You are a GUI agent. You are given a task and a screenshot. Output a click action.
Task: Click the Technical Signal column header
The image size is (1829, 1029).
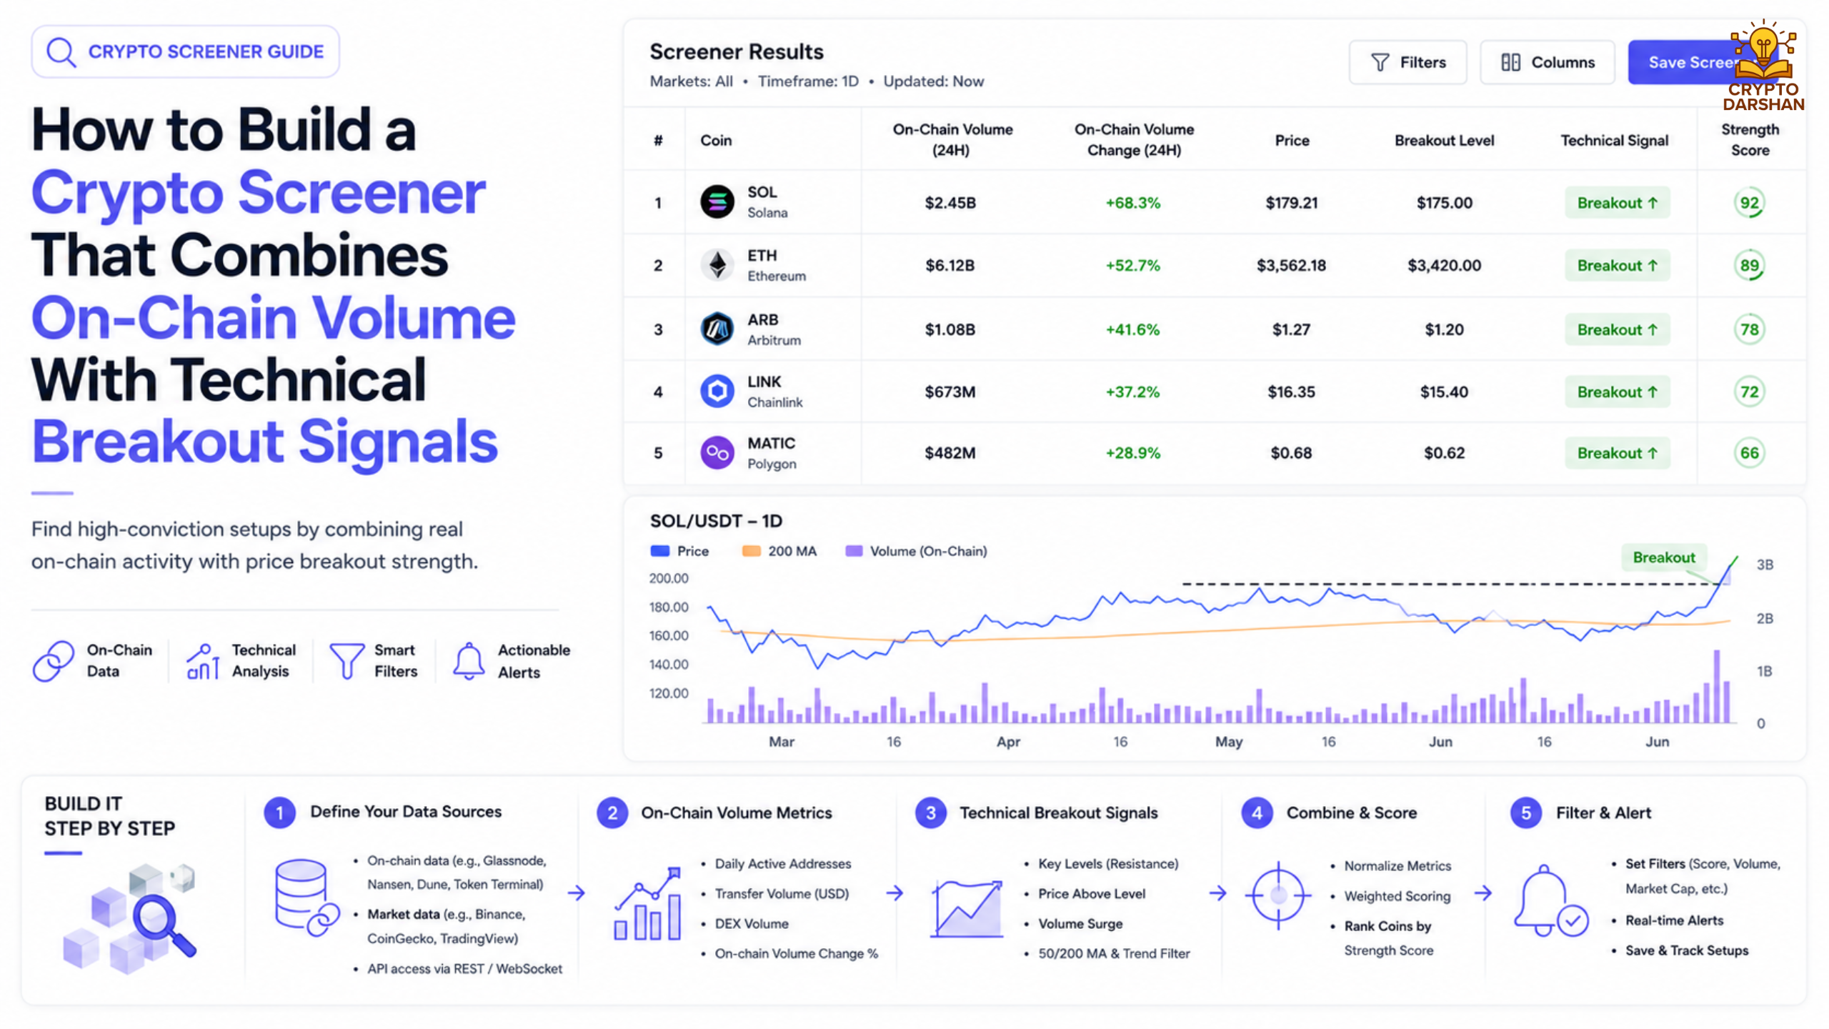pos(1614,141)
